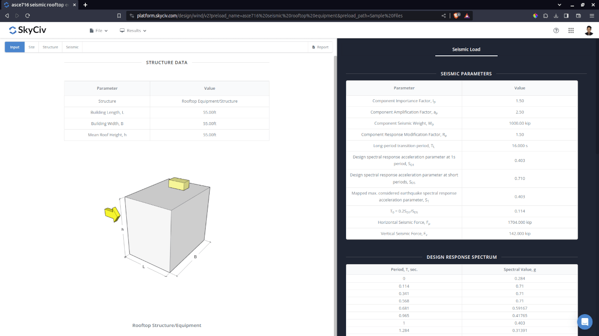Screen dimensions: 599x336
Task: Click the Brave Shields icon
Action: pos(456,15)
